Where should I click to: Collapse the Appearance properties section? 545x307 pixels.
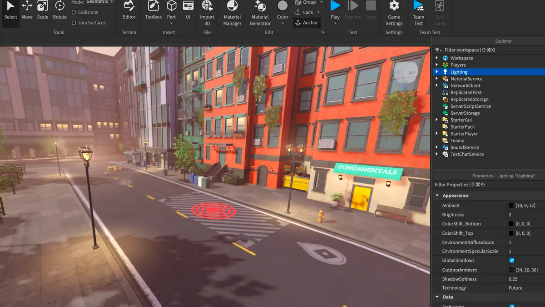click(x=437, y=196)
